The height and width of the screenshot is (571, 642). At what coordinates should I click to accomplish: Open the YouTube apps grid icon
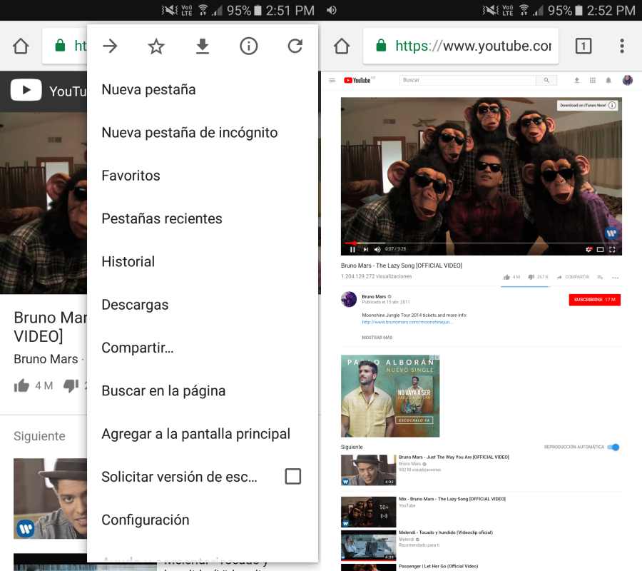[x=593, y=80]
